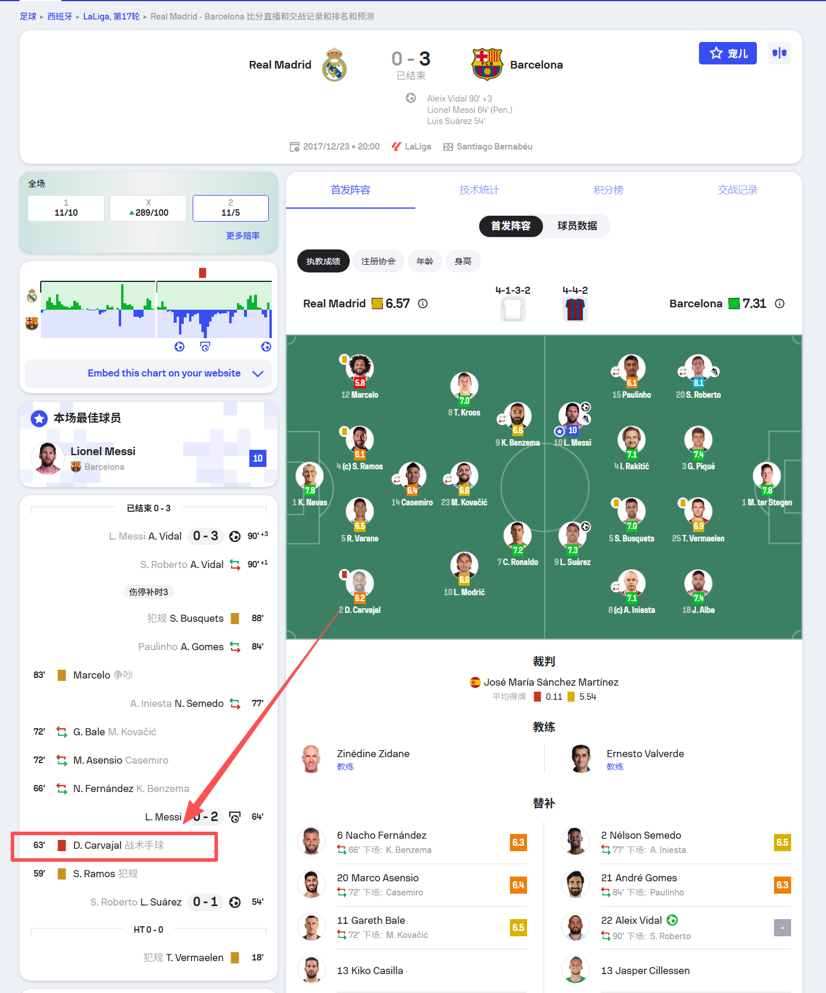Select the draw odds X 289/100 box

pos(148,208)
